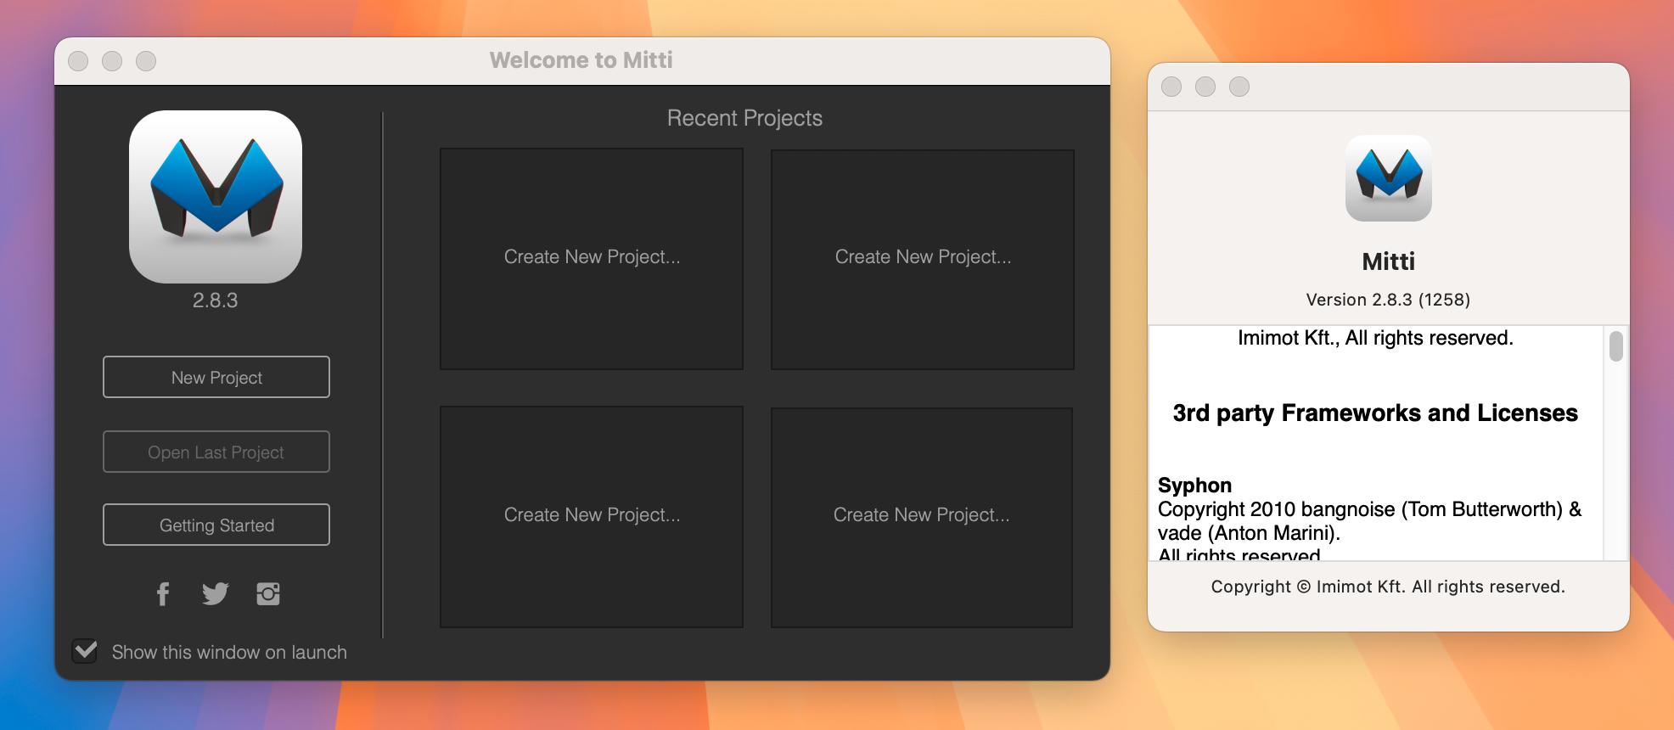Click the New Project button

[216, 377]
